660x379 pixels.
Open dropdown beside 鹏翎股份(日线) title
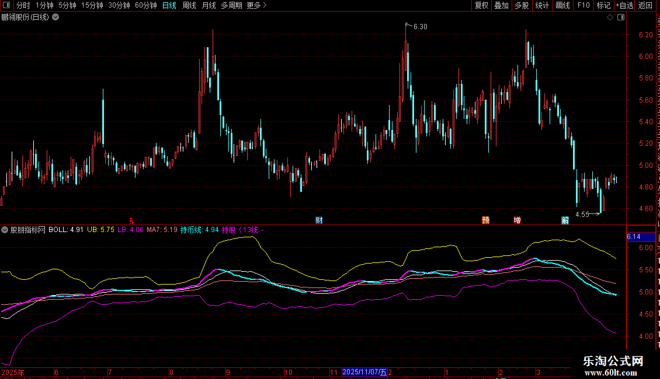click(55, 17)
